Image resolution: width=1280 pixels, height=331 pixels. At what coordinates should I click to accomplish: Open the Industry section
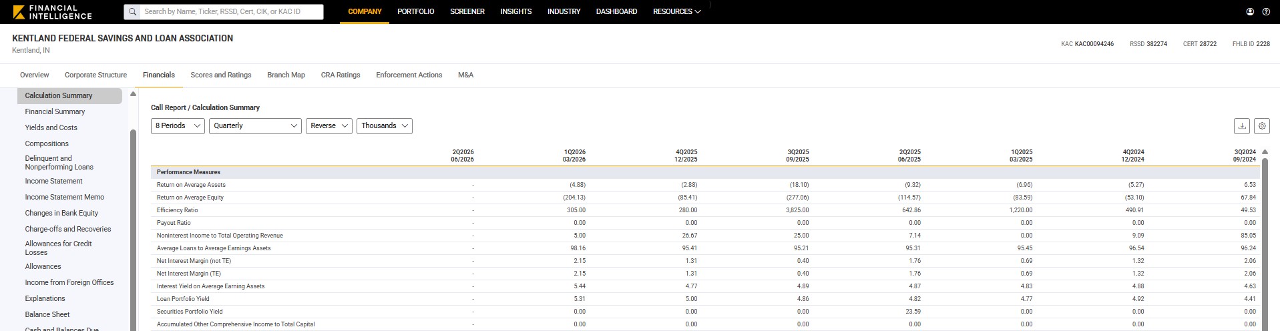564,11
